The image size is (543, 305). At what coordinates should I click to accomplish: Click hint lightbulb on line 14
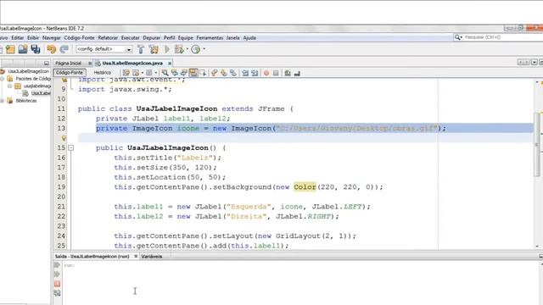[64, 138]
